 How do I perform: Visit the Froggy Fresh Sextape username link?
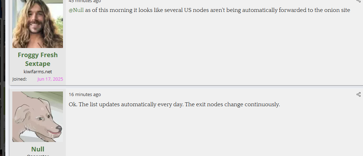(38, 59)
